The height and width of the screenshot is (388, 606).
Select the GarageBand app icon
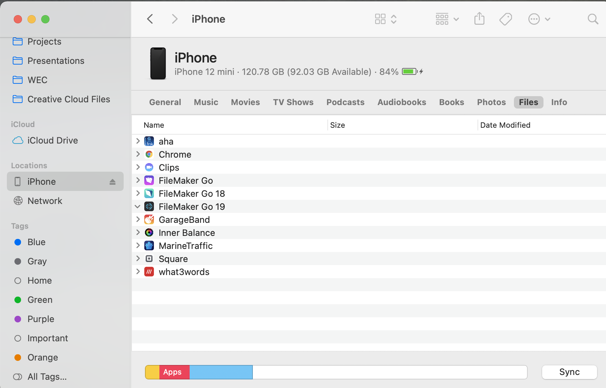click(149, 219)
